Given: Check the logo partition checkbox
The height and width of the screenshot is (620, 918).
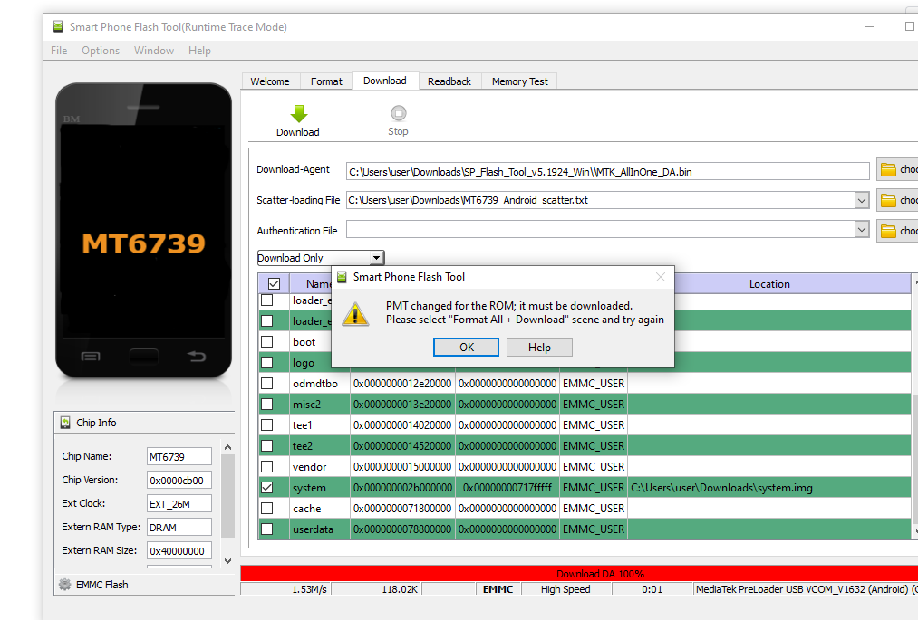Looking at the screenshot, I should click(x=267, y=363).
